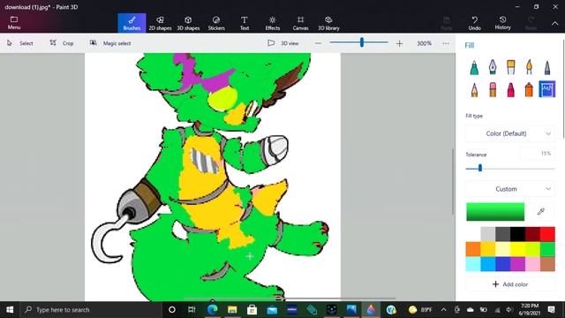The width and height of the screenshot is (565, 318).
Task: Switch to the Canvas tab
Action: tap(300, 23)
